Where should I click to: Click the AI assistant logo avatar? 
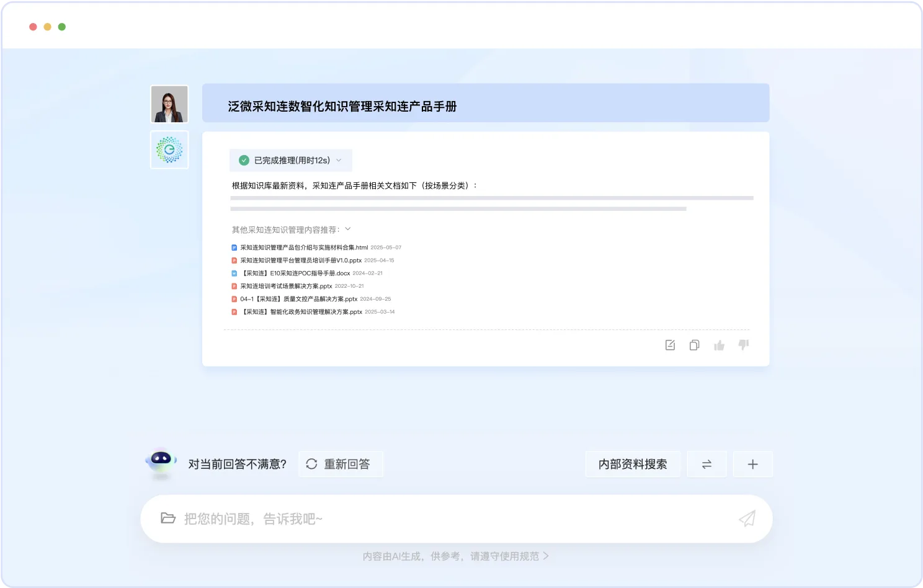[x=169, y=149]
